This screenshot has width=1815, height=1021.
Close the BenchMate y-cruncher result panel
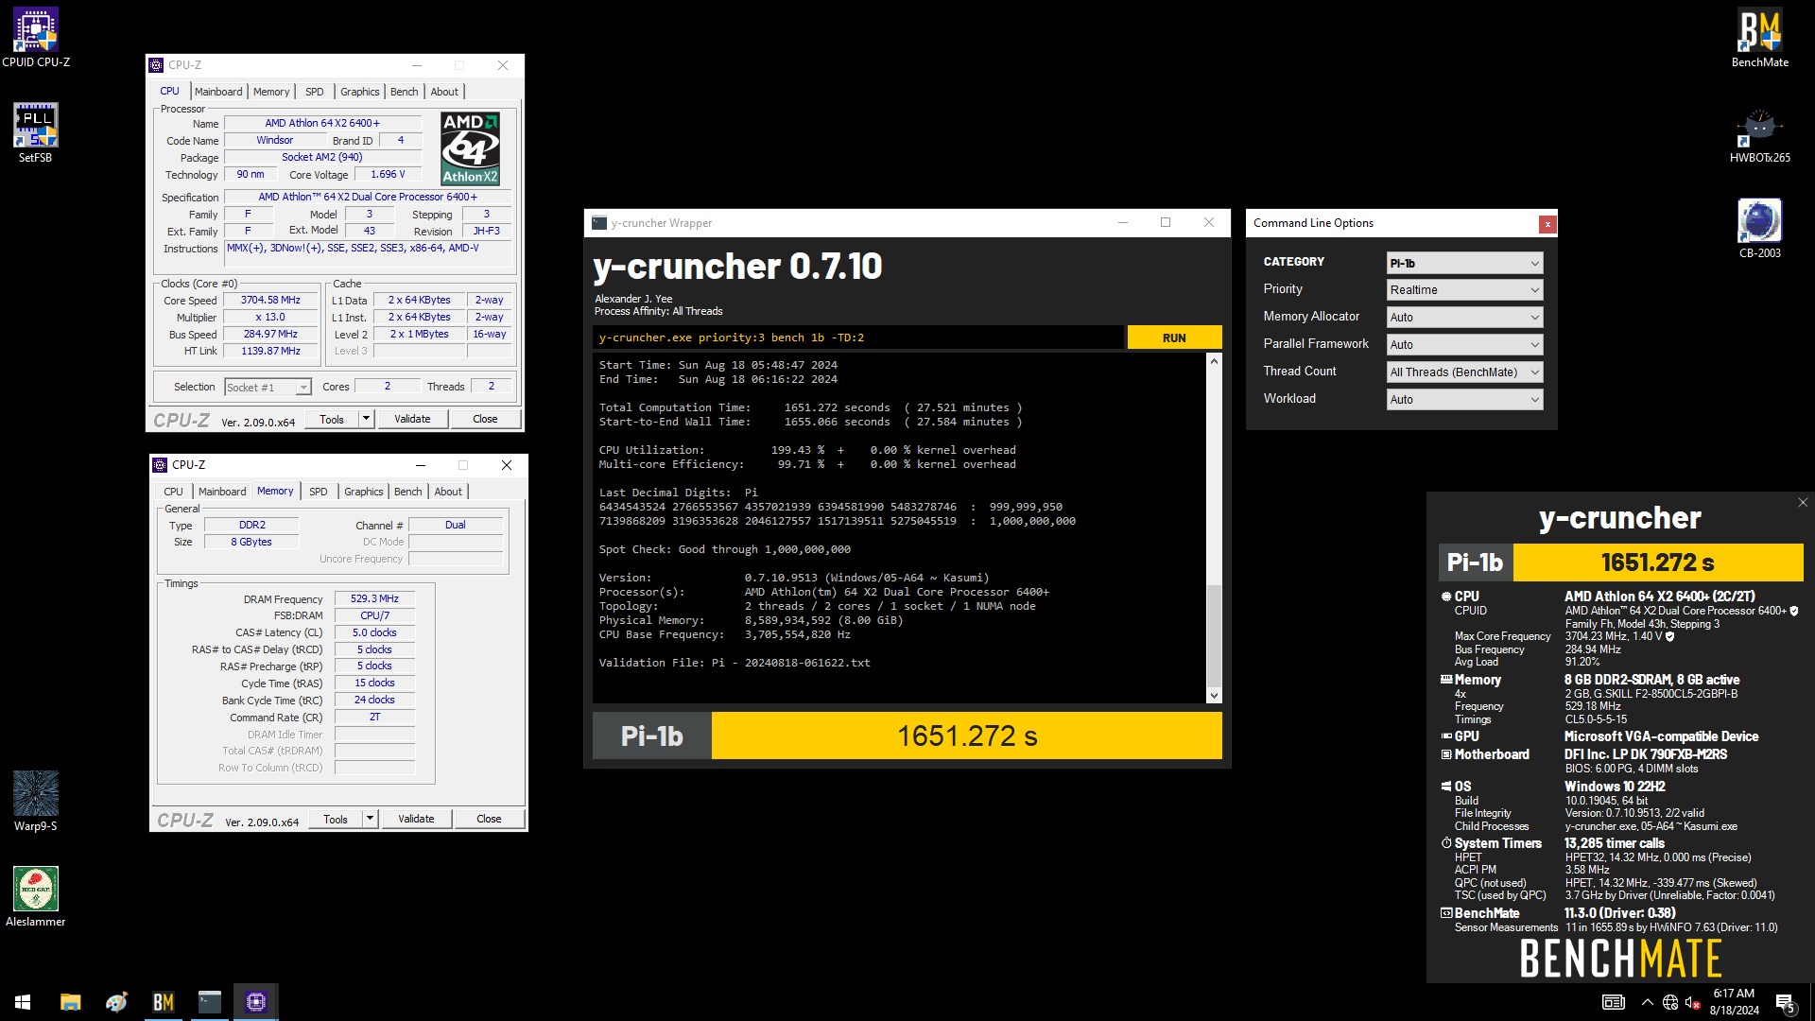[x=1802, y=503]
